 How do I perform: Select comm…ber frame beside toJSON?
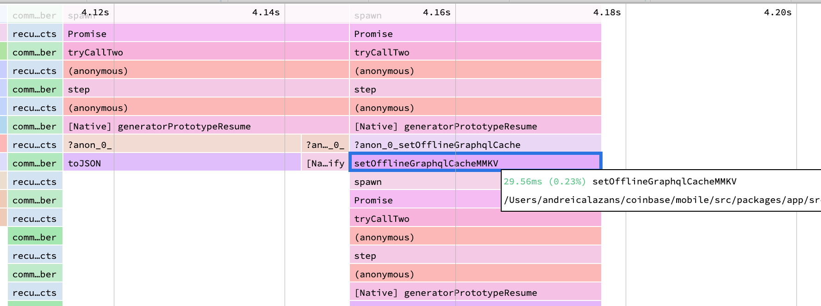[35, 162]
